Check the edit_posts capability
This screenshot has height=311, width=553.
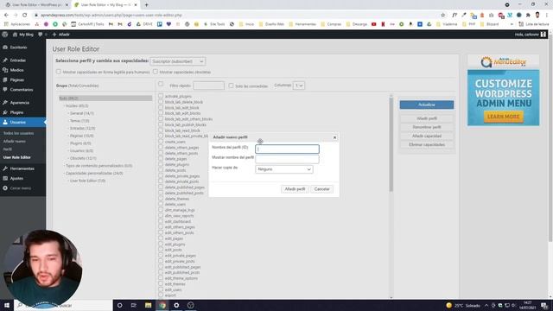coord(161,250)
